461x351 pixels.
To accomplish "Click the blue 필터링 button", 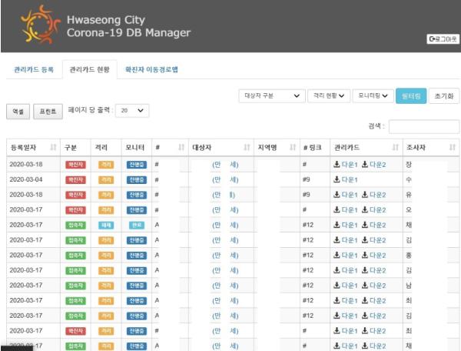I will click(410, 96).
